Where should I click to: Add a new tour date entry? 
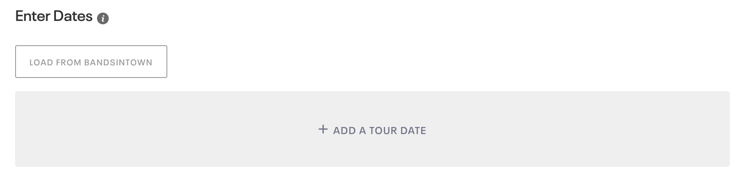(x=372, y=129)
